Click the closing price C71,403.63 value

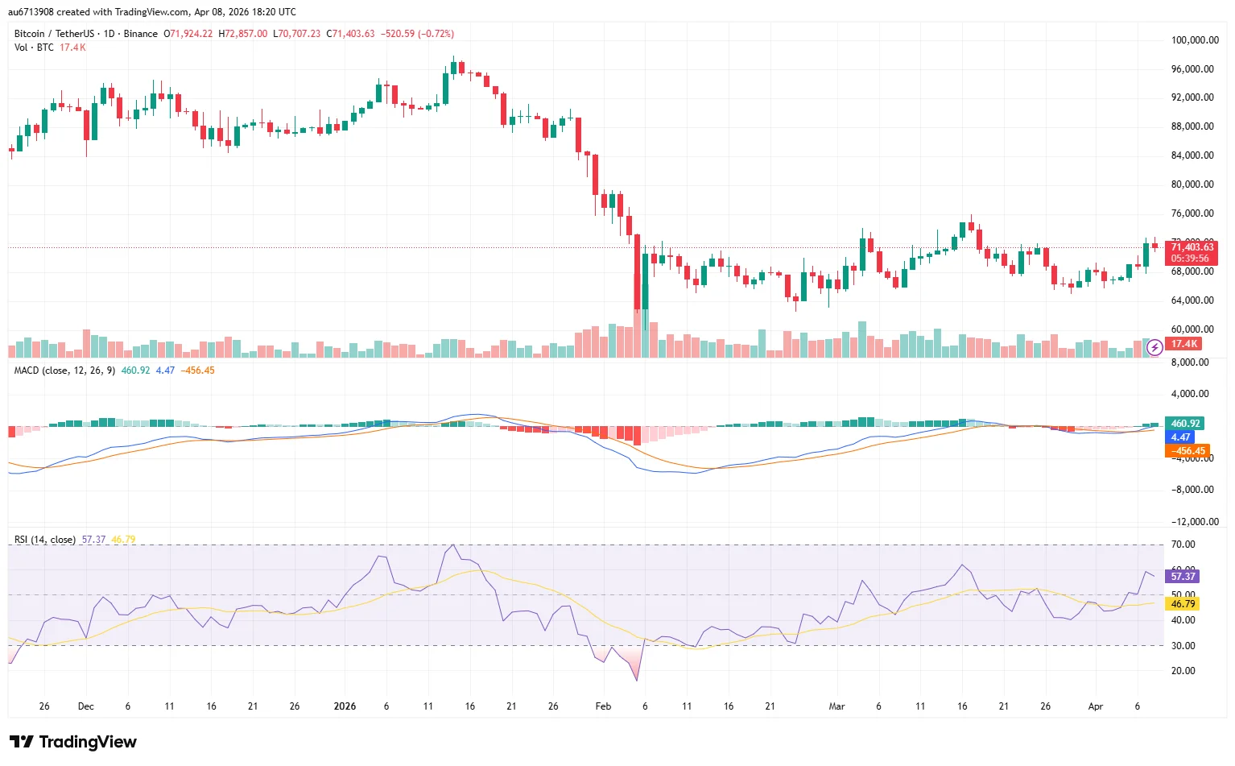point(350,34)
